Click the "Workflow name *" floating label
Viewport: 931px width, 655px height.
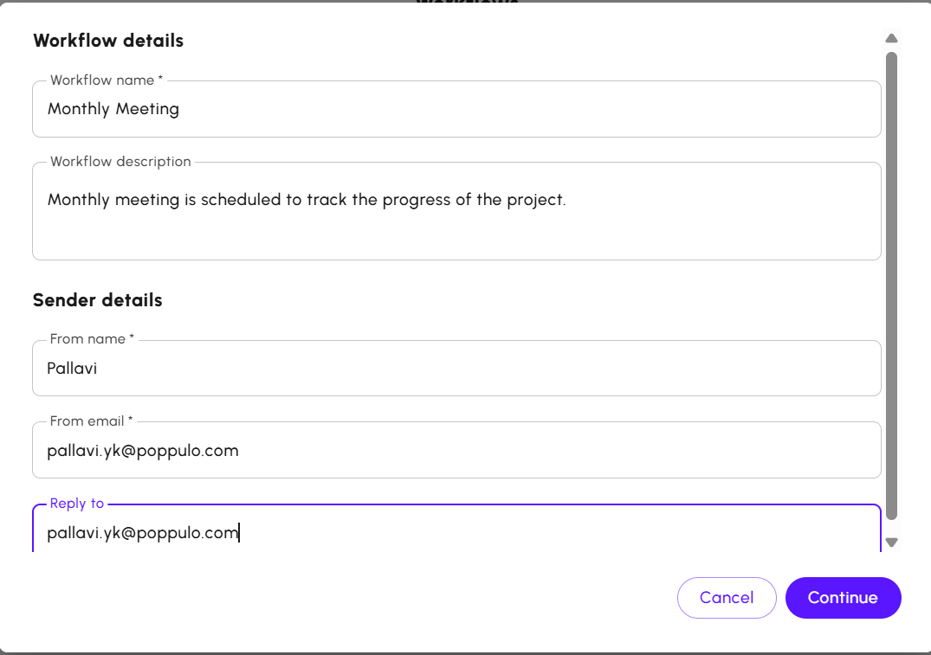(107, 80)
